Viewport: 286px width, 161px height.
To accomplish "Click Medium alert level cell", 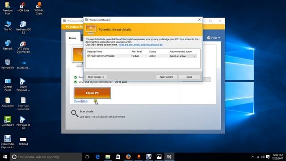I will pyautogui.click(x=135, y=56).
